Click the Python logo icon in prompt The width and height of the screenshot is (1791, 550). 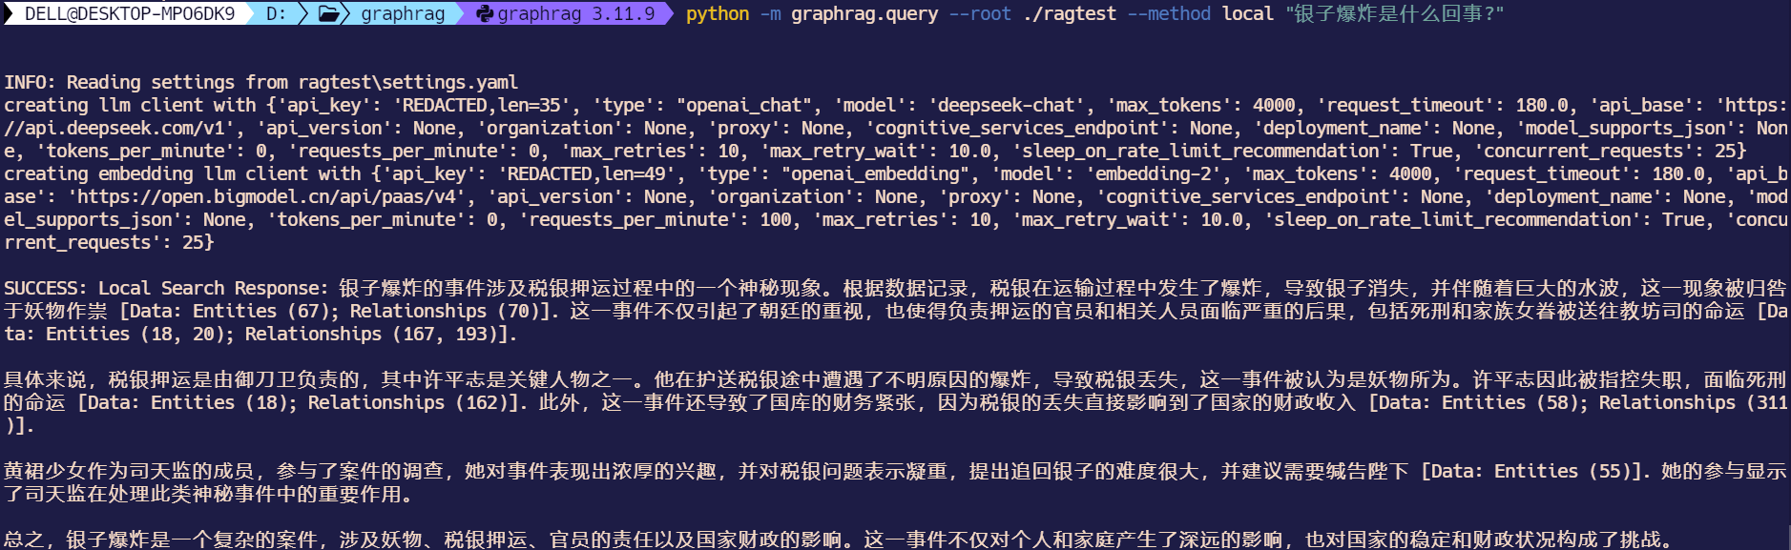(x=485, y=13)
